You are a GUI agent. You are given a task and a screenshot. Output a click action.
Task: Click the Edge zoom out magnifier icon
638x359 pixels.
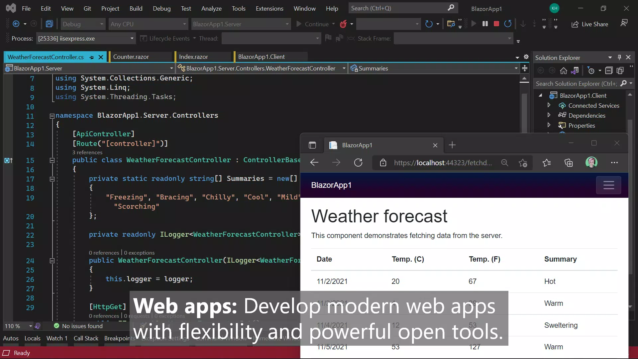coord(504,163)
